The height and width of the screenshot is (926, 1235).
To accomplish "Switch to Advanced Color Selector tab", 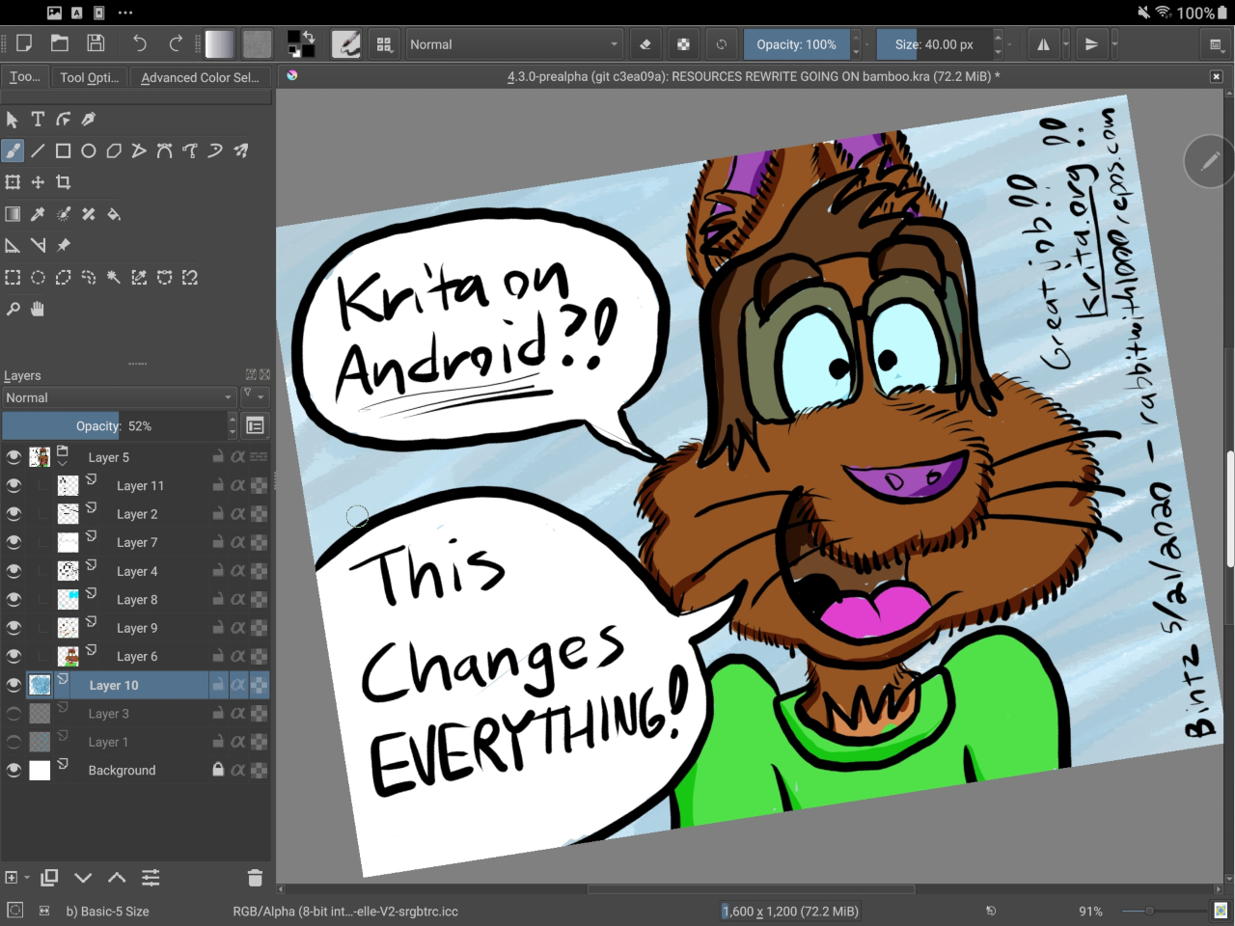I will [200, 77].
